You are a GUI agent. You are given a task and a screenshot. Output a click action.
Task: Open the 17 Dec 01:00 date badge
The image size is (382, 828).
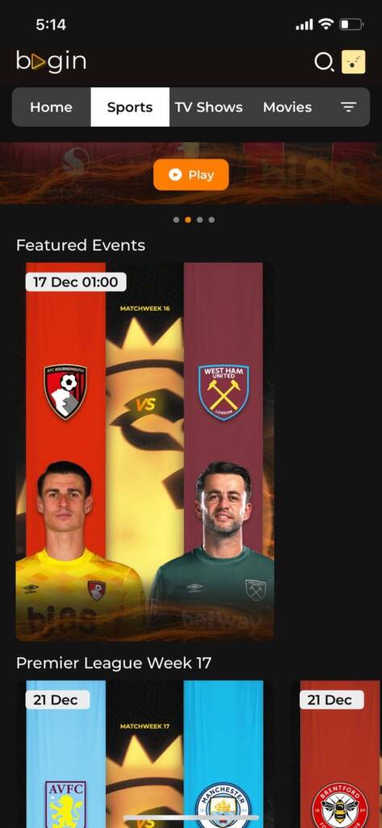76,282
